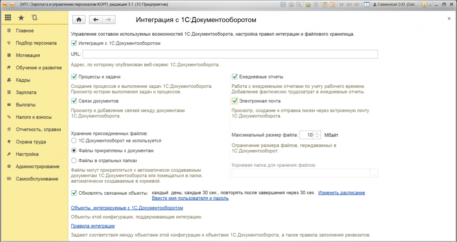
Task: Click the M- memory button
Action: [357, 4]
